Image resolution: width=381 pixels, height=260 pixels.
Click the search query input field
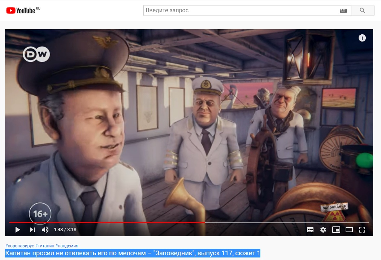(x=247, y=10)
